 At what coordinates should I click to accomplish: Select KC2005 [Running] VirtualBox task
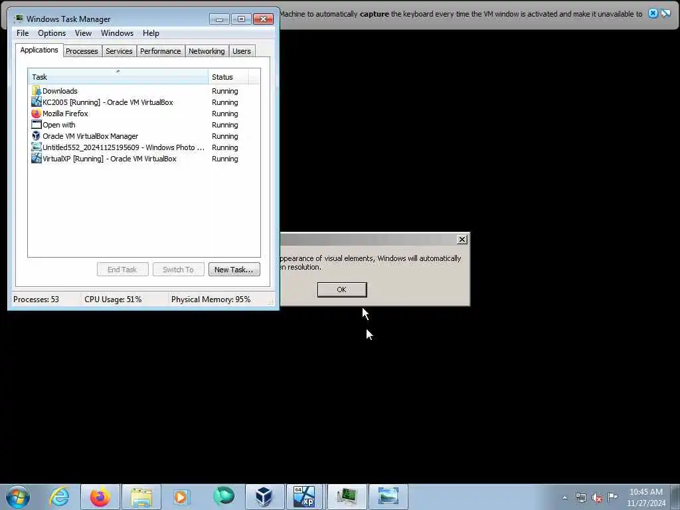(144, 102)
